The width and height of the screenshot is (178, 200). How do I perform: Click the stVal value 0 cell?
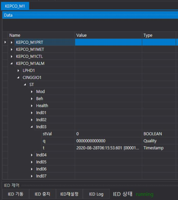point(108,134)
